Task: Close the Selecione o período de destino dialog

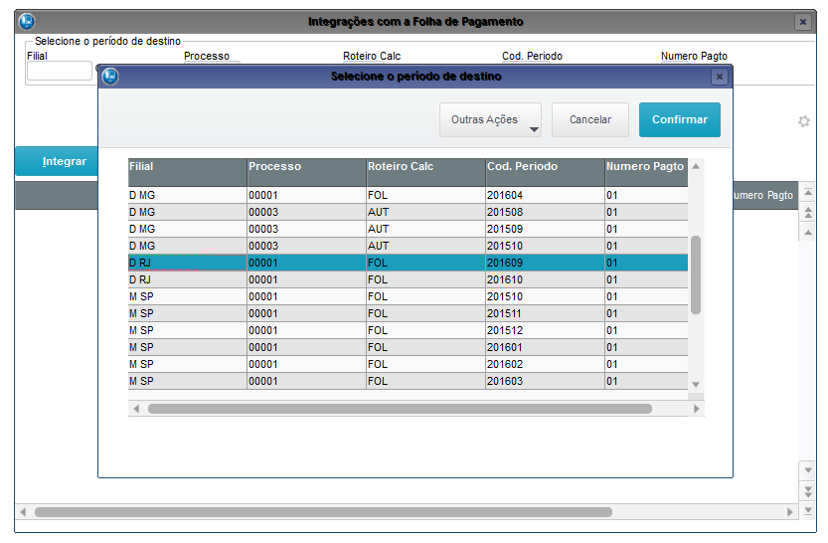Action: click(x=720, y=78)
